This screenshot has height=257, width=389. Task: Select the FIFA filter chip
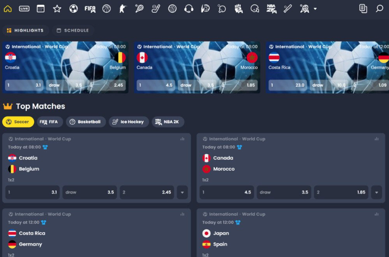(50, 122)
